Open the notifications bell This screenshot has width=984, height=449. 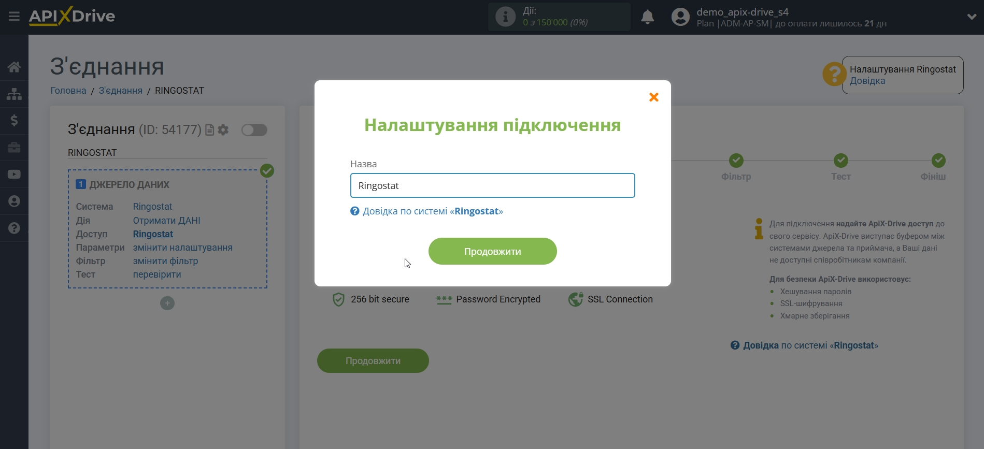click(x=647, y=17)
